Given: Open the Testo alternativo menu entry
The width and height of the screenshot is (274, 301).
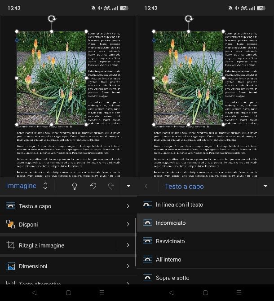Looking at the screenshot, I should (x=40, y=284).
